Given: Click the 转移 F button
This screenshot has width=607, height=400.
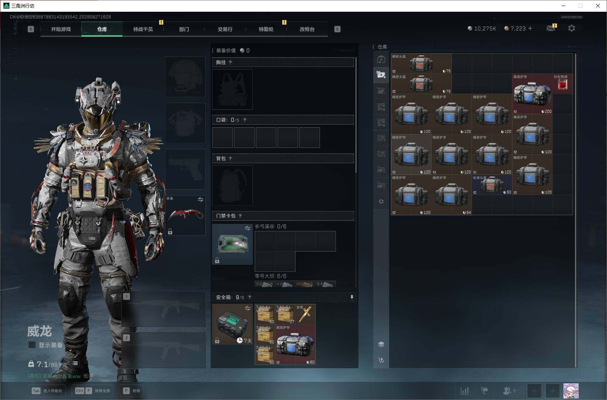Looking at the screenshot, I should click(x=131, y=391).
